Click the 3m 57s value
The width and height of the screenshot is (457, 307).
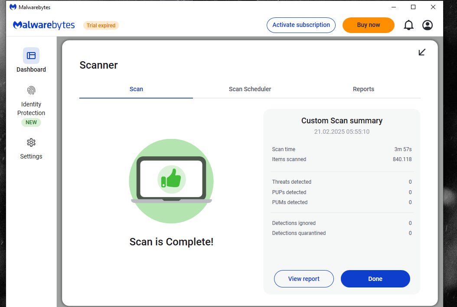pos(403,149)
